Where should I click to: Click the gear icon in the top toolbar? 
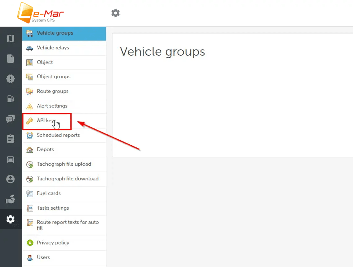116,13
